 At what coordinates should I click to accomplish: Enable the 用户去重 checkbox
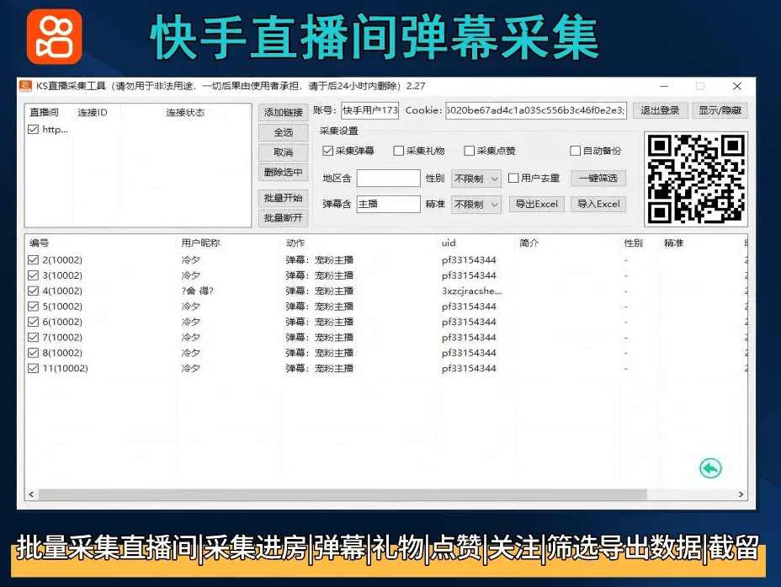(x=513, y=178)
